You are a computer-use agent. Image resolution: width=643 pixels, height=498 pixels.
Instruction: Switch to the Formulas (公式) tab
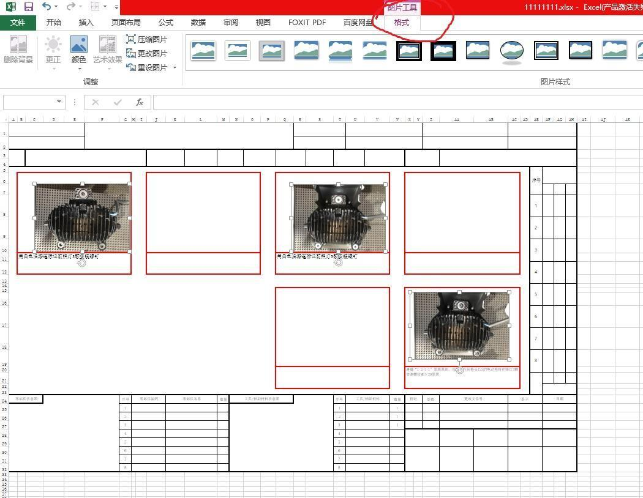click(166, 23)
